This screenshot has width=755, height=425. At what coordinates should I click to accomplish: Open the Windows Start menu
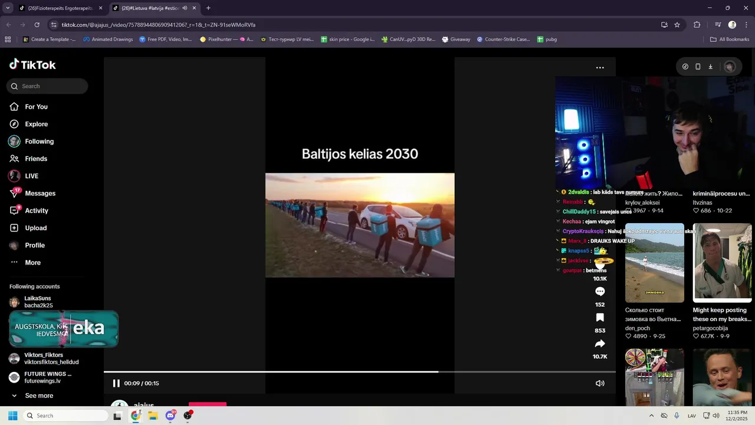(x=12, y=416)
